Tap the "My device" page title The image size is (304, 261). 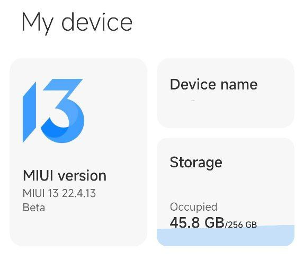pos(77,23)
